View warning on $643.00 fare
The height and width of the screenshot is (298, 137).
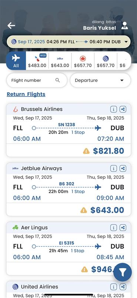point(84,210)
